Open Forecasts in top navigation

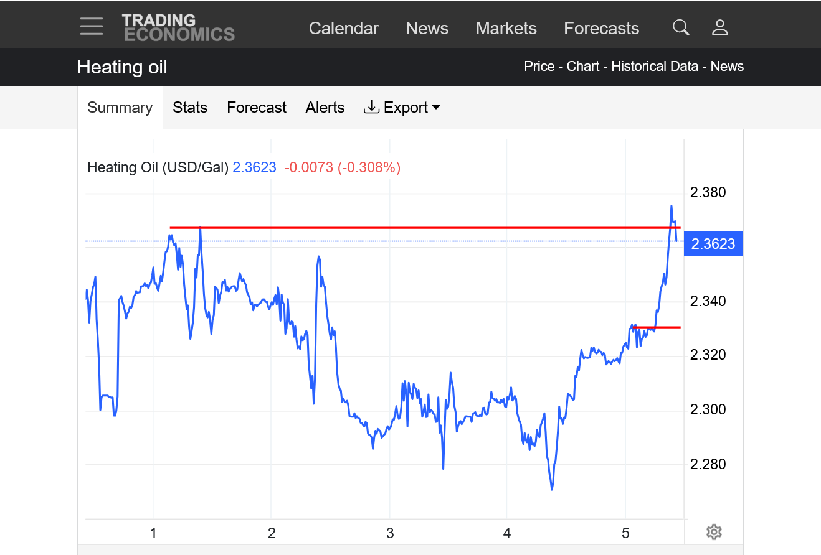coord(601,29)
